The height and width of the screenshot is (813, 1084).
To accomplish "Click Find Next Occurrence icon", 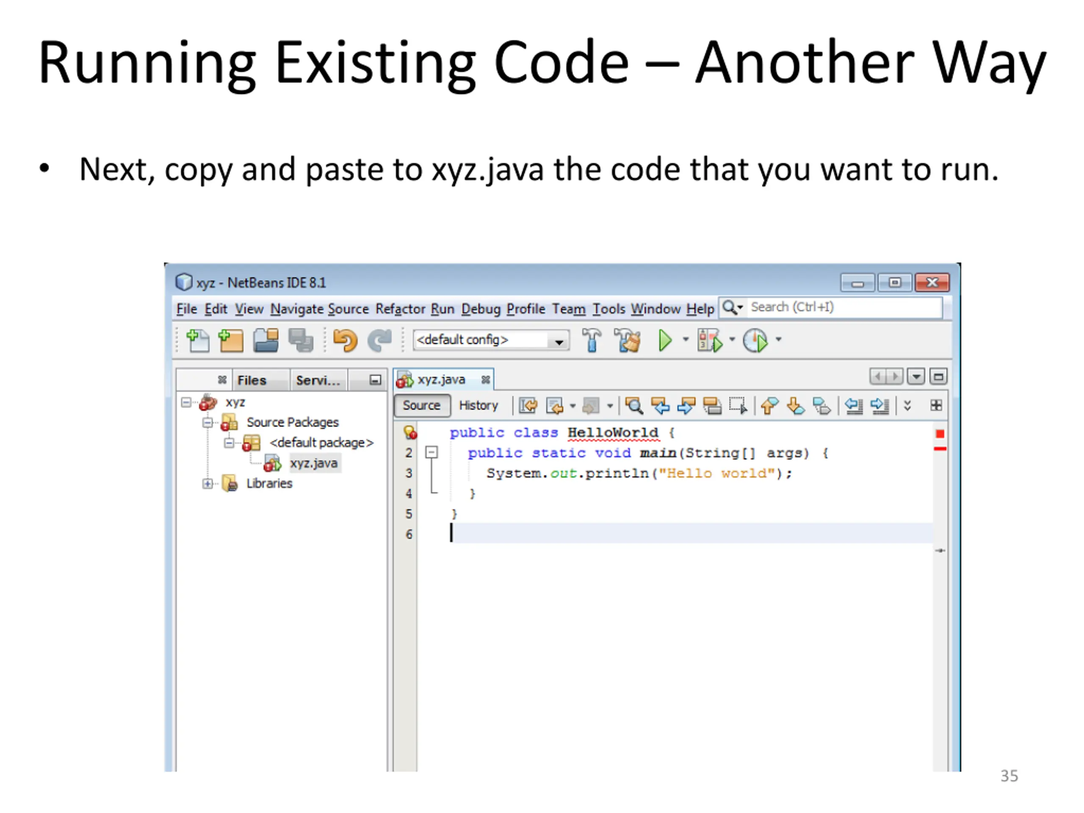I will (x=686, y=406).
